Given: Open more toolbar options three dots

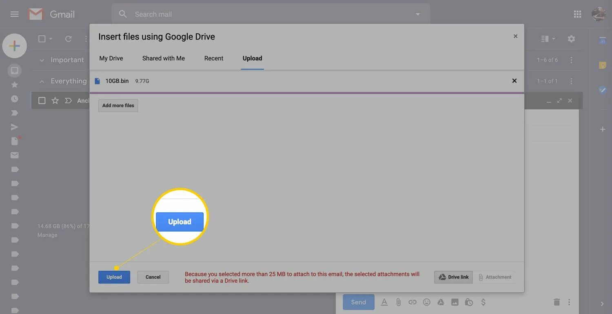Looking at the screenshot, I should click(86, 39).
